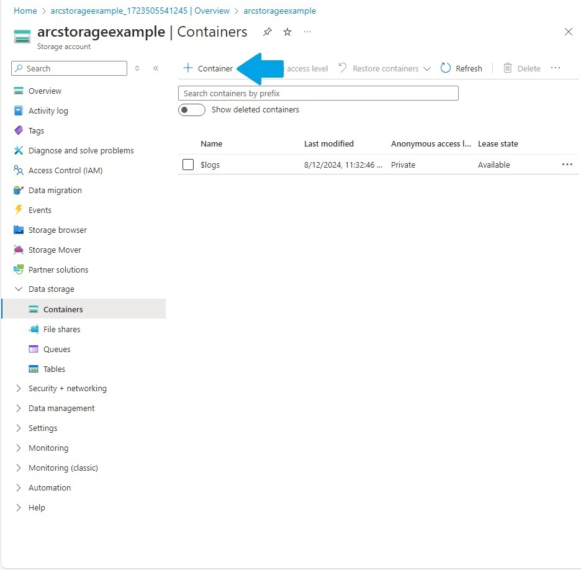Image resolution: width=581 pixels, height=570 pixels.
Task: Click the Restore containers undo icon
Action: click(x=343, y=68)
